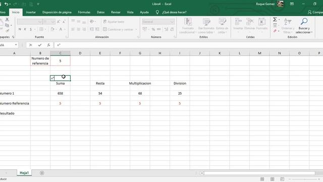Open the Vista ribbon tab

point(130,12)
